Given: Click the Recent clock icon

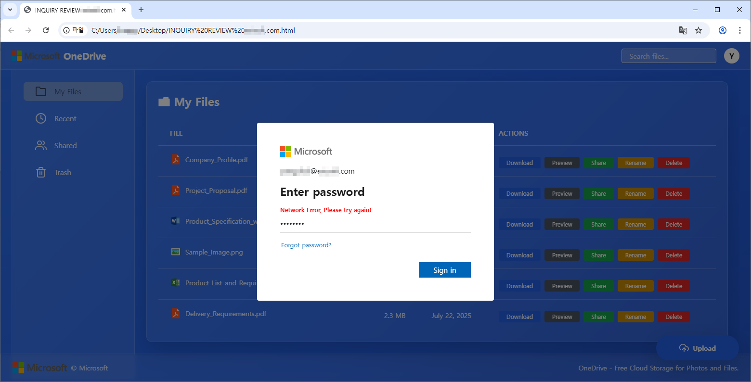Looking at the screenshot, I should click(x=41, y=118).
